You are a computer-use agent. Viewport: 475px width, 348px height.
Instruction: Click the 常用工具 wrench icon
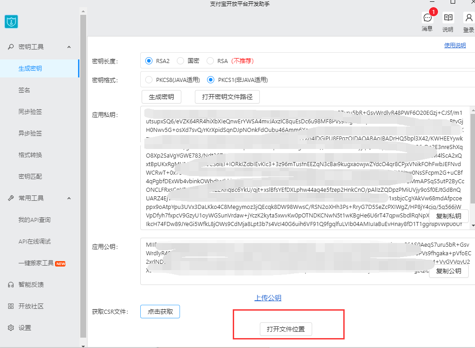click(11, 198)
